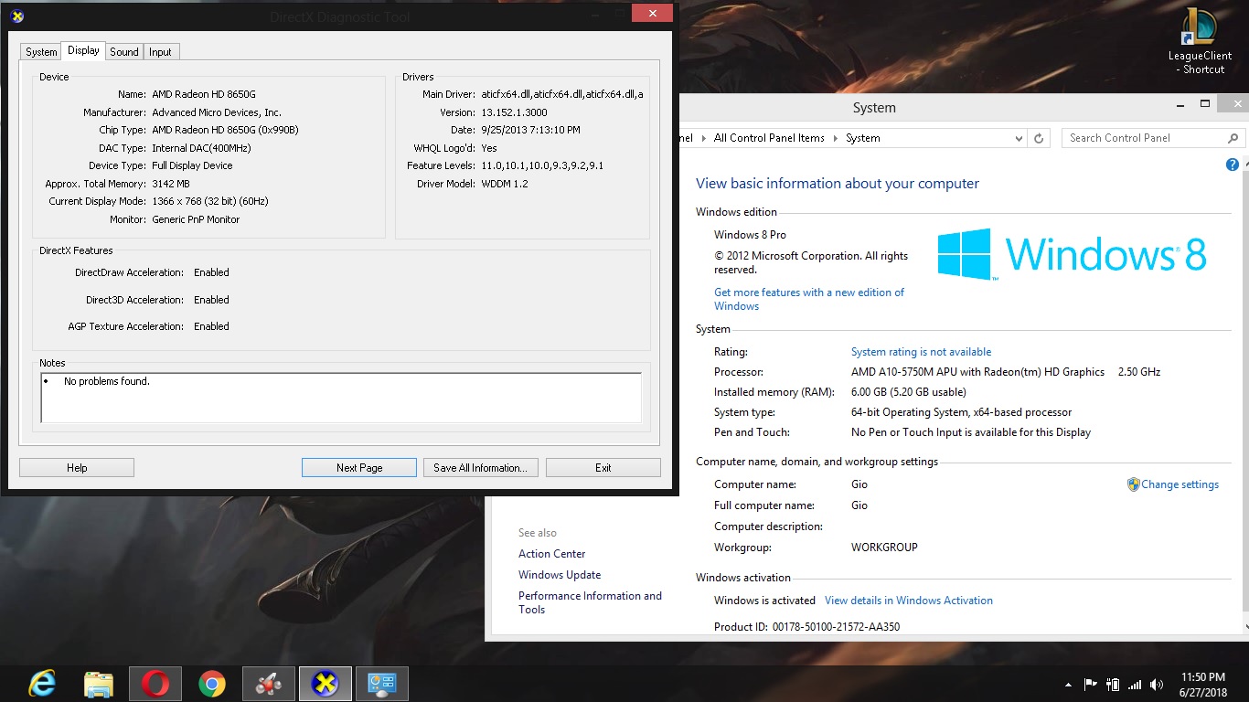Show hidden tray icons arrow
This screenshot has width=1249, height=702.
tap(1068, 685)
